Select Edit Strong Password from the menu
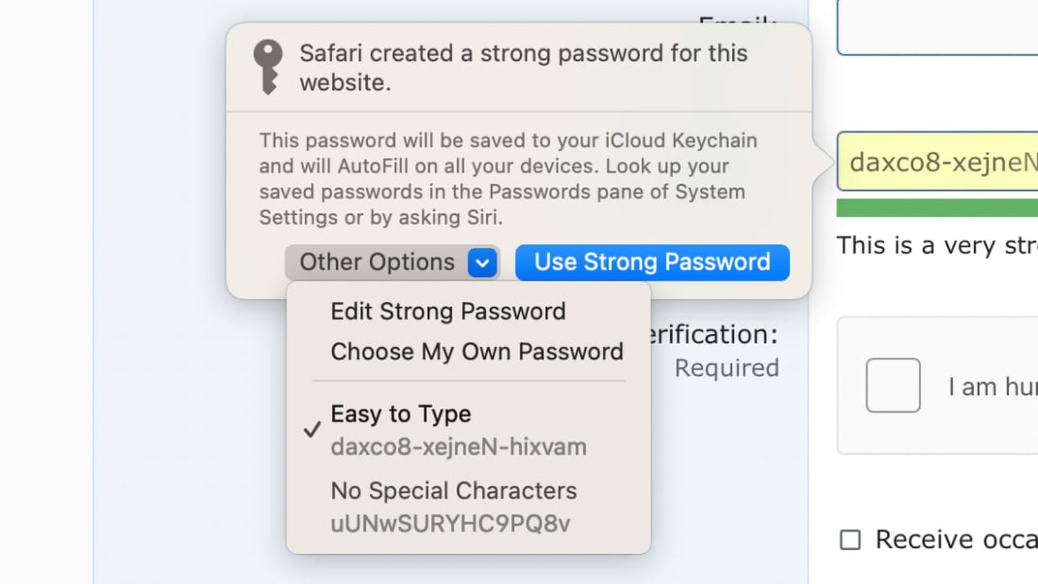Viewport: 1038px width, 584px height. [448, 311]
